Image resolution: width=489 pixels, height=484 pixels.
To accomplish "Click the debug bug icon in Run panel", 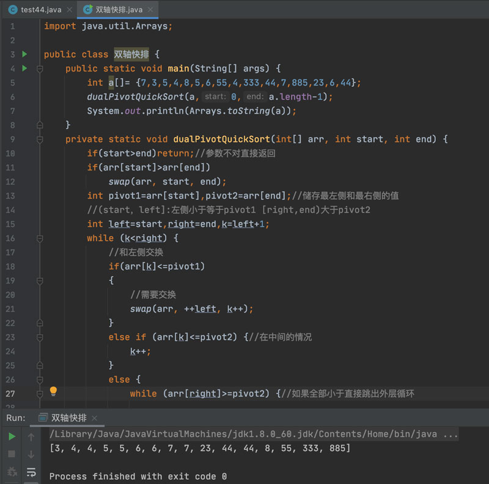I will pos(12,472).
